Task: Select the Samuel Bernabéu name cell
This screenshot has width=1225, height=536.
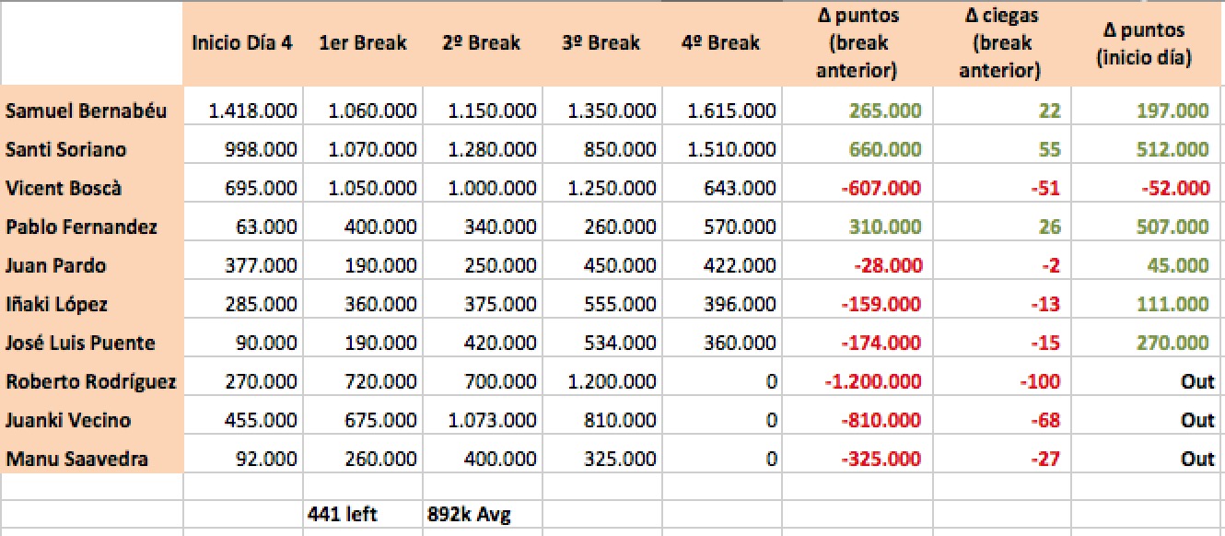Action: tap(92, 111)
